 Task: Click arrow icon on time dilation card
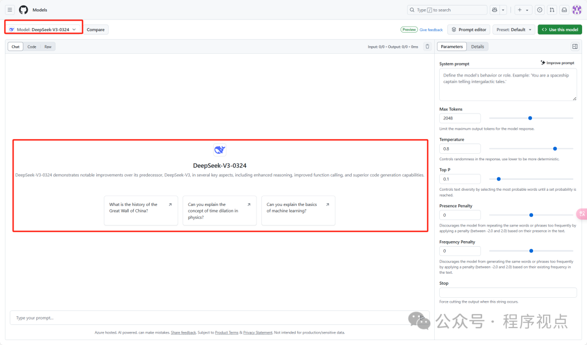pyautogui.click(x=248, y=205)
